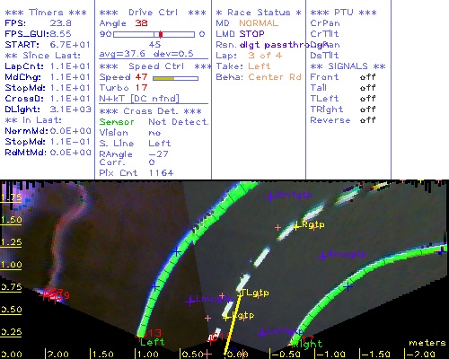Toggle the Front signal off value
This screenshot has width=449, height=359.
pyautogui.click(x=368, y=77)
